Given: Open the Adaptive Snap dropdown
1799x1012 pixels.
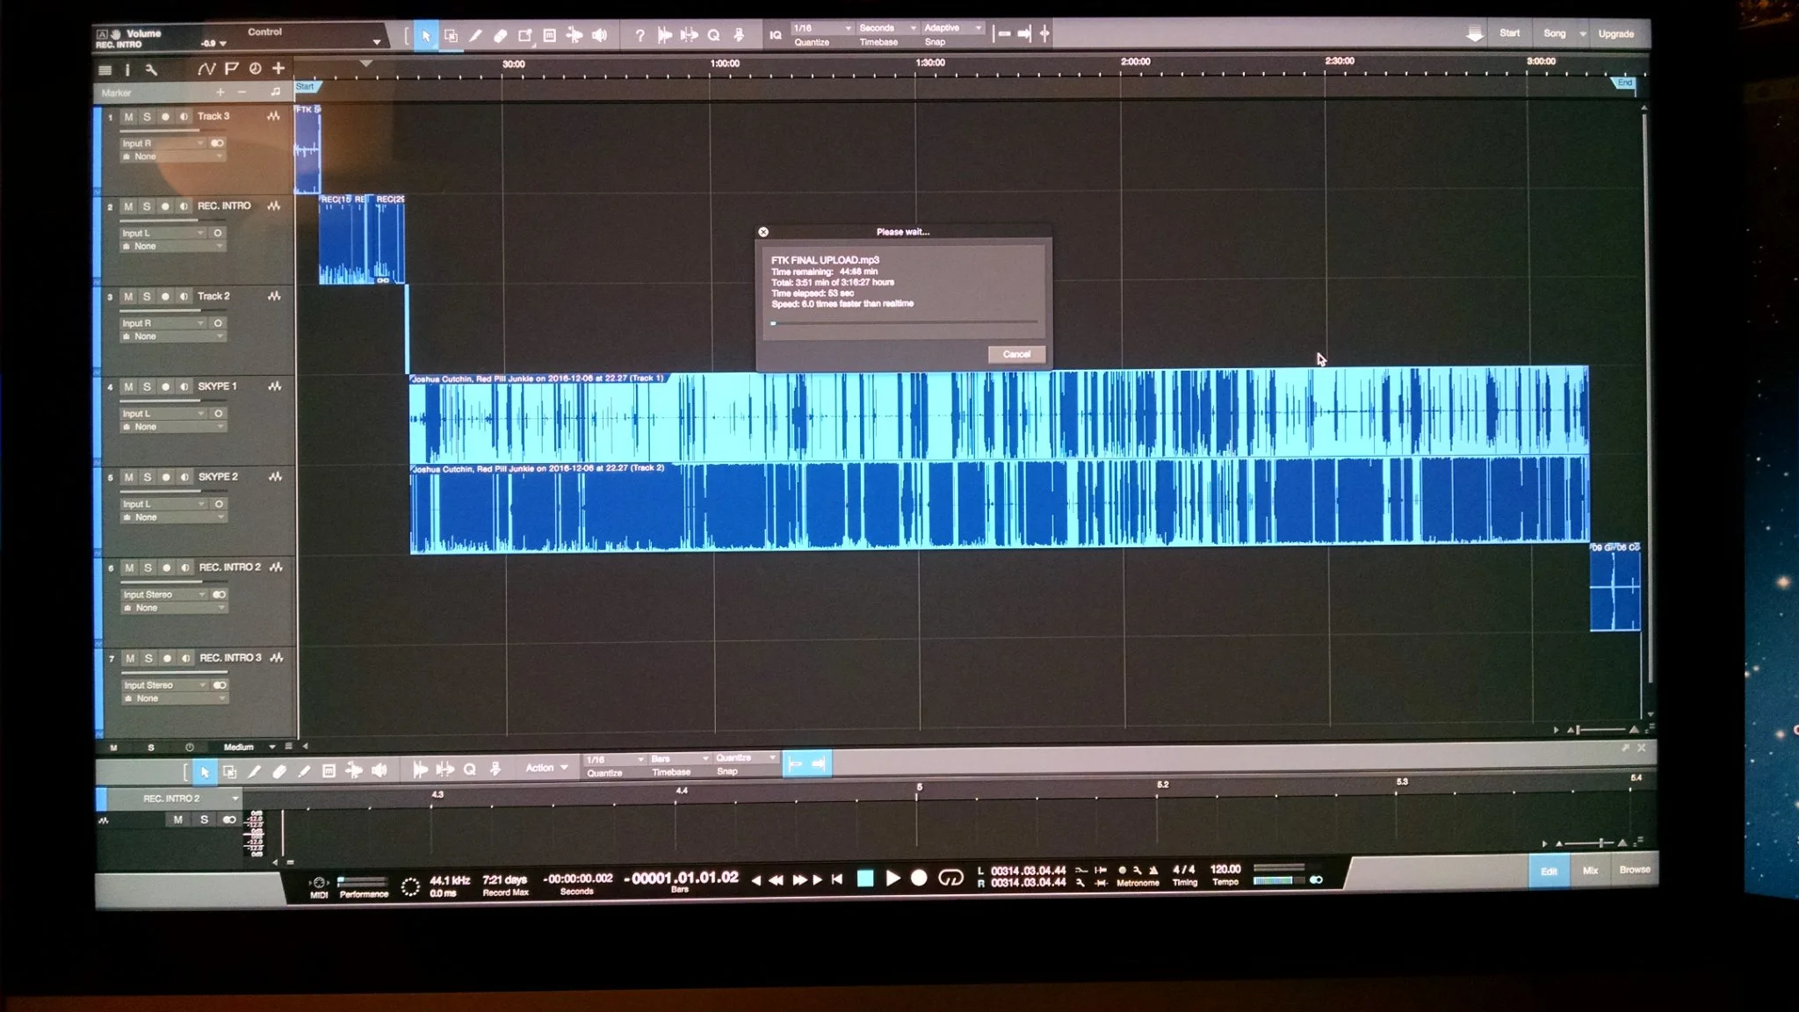Looking at the screenshot, I should (952, 28).
